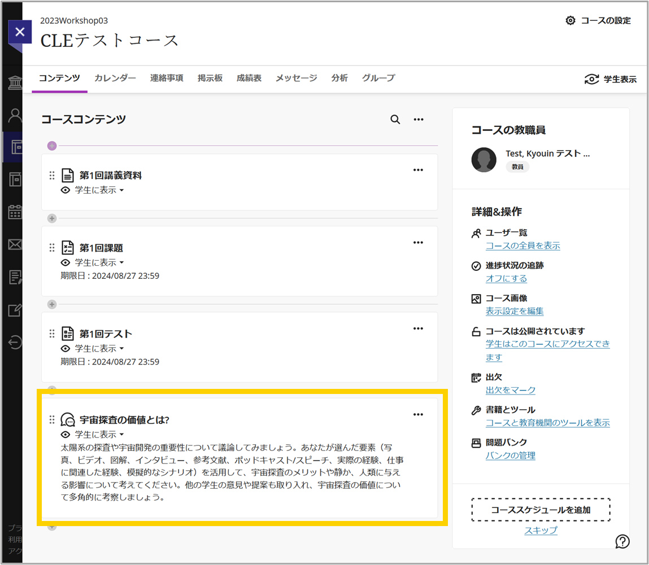
Task: Open the 第1回課題 item title
Action: click(102, 248)
